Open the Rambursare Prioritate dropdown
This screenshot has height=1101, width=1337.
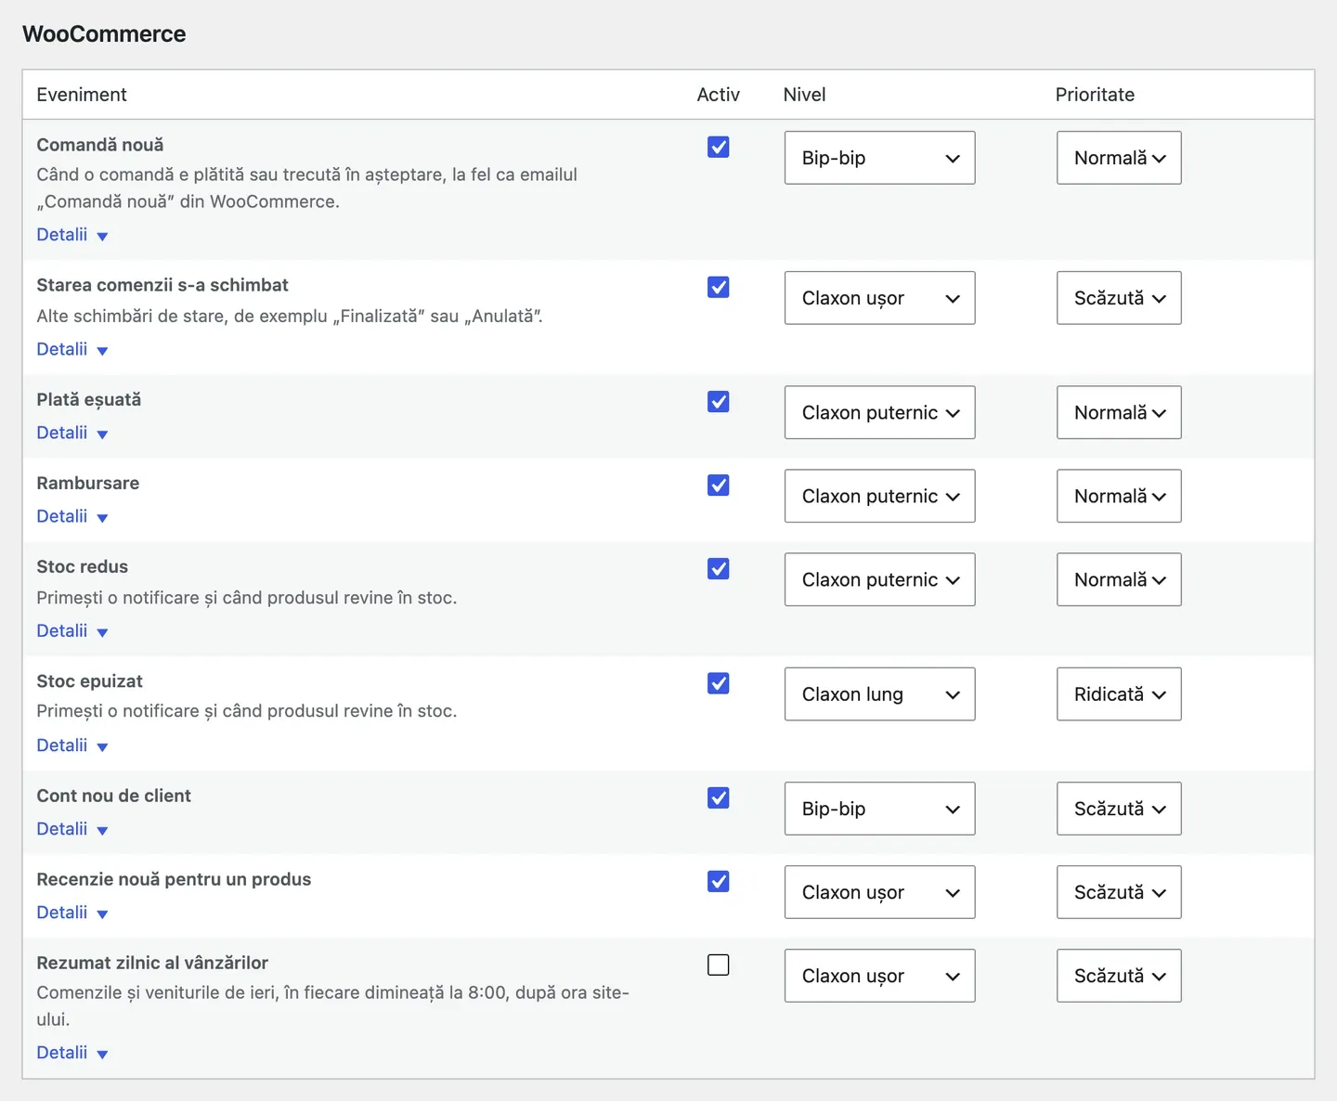pos(1119,496)
